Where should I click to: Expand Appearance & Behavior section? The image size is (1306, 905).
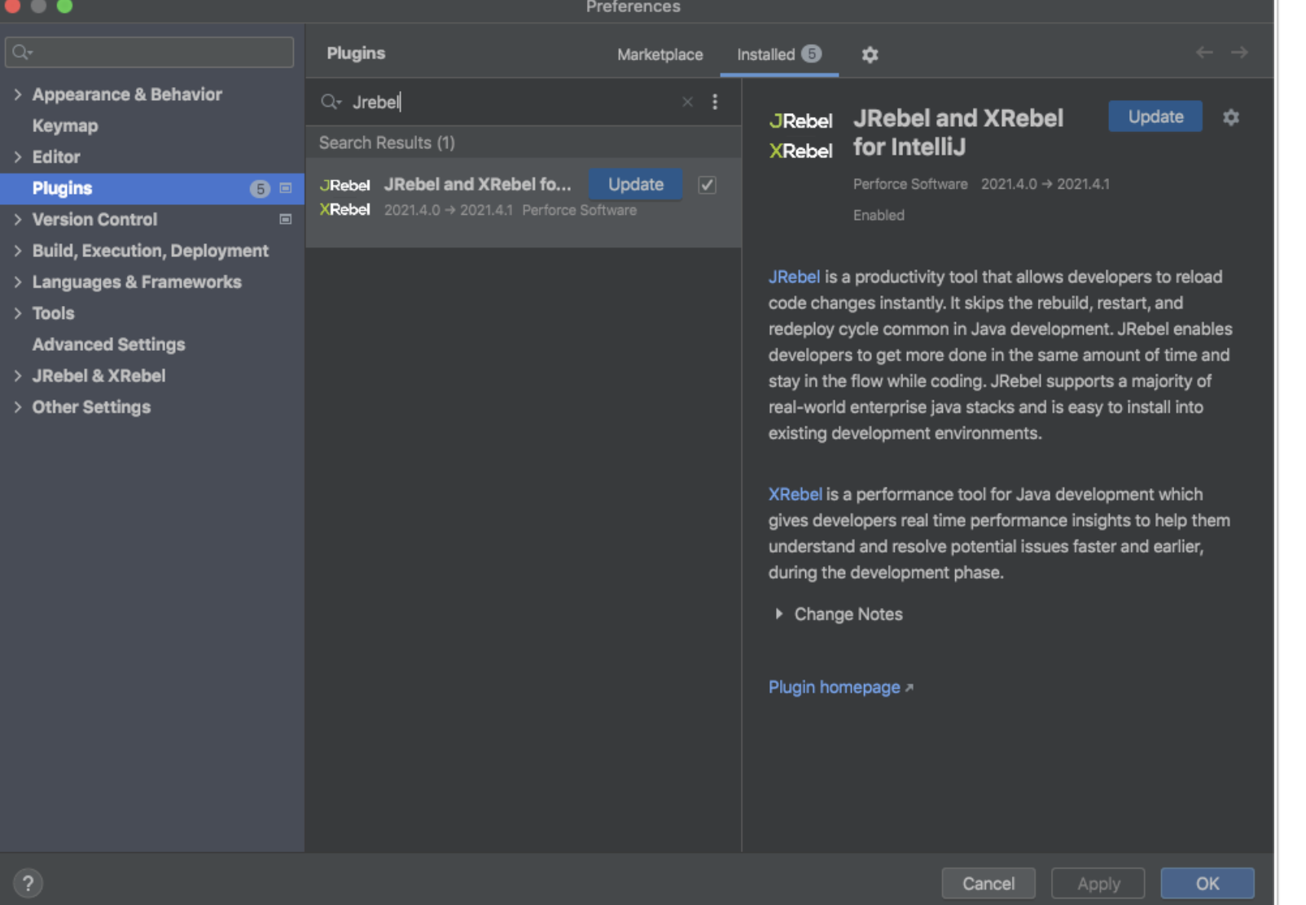click(x=18, y=94)
